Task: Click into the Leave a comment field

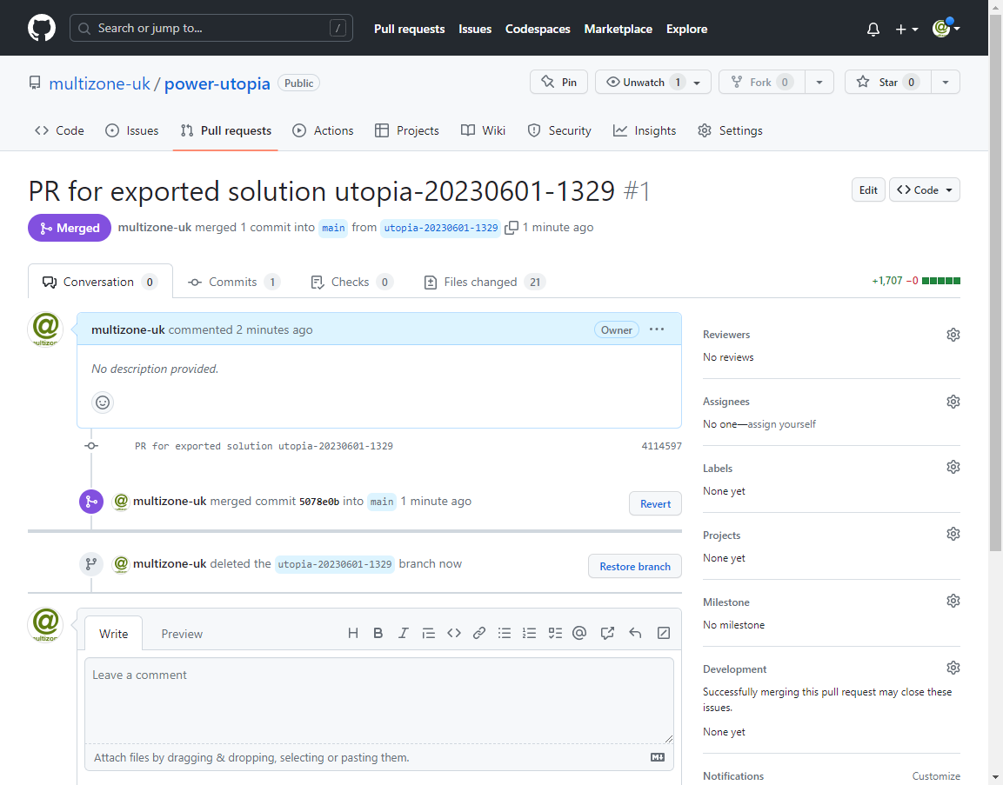Action: pyautogui.click(x=378, y=700)
